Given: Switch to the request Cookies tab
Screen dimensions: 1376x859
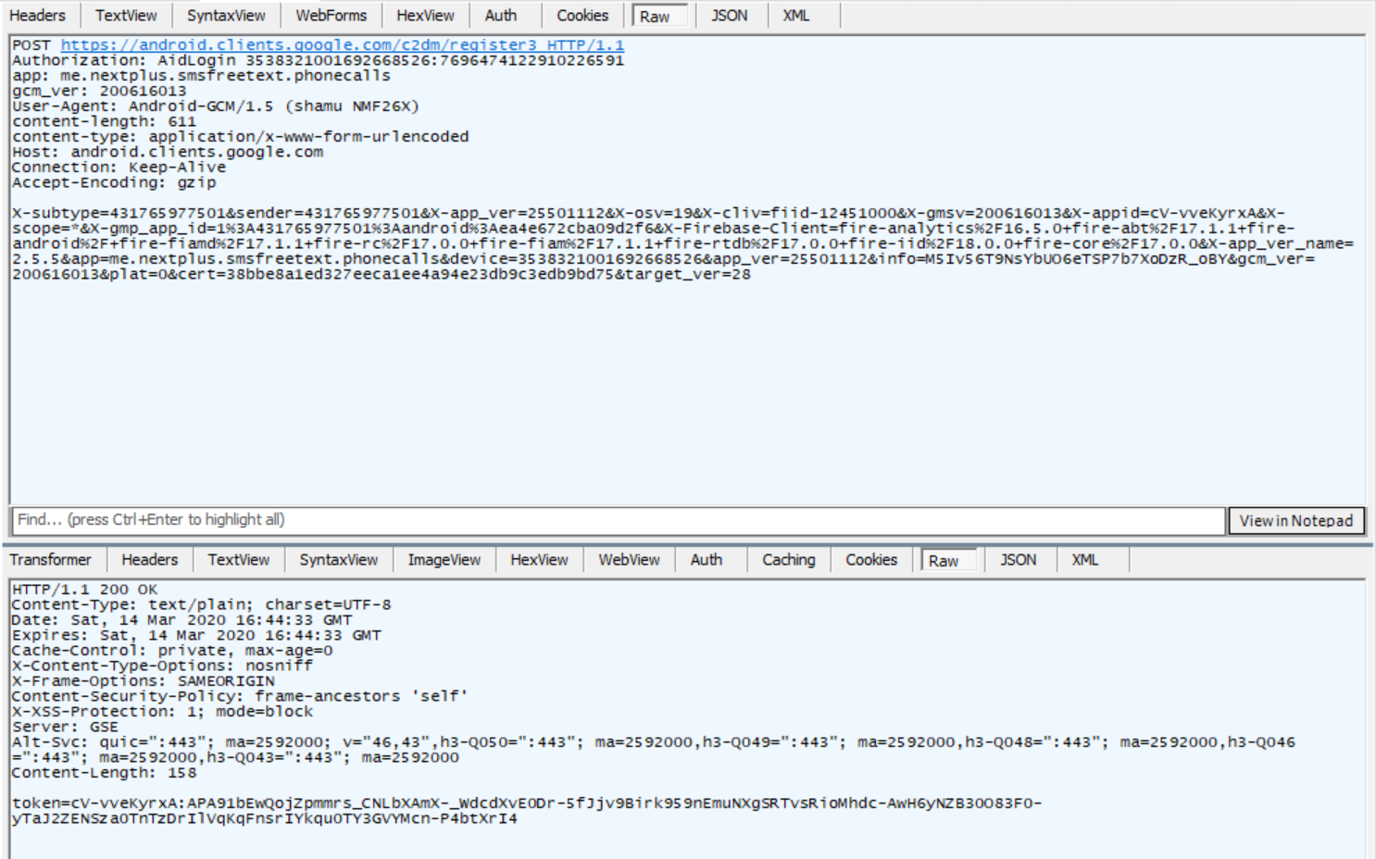Looking at the screenshot, I should pos(582,16).
